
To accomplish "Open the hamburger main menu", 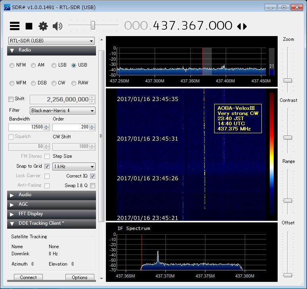I will pos(15,26).
